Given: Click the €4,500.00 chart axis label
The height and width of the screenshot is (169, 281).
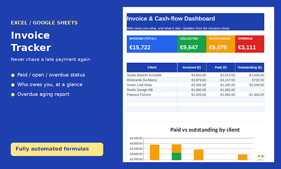Looking at the screenshot, I should tap(136, 138).
